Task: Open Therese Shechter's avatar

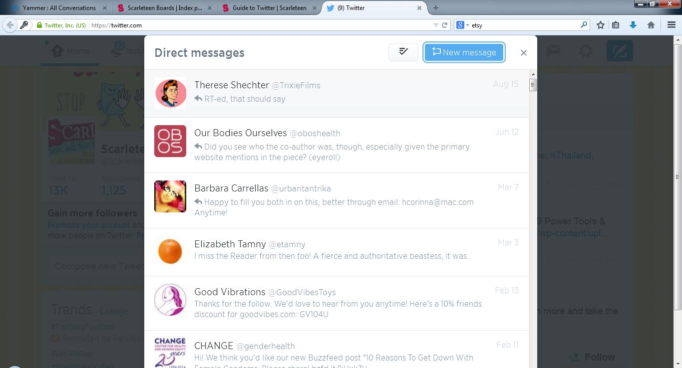Action: pos(170,93)
